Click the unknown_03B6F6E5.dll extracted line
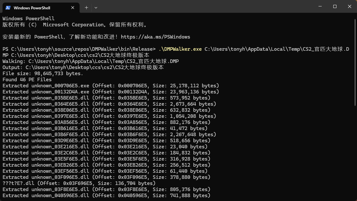Screen dimensions: 357x201 (x=109, y=135)
